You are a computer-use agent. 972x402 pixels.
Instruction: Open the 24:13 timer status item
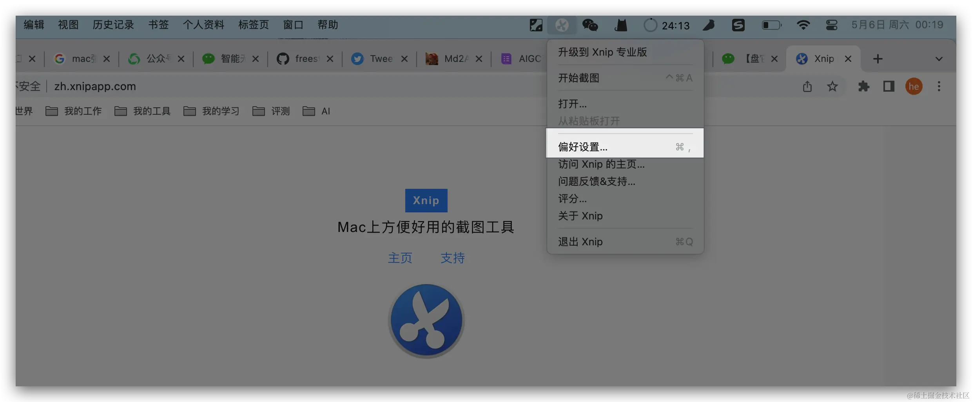[x=667, y=25]
